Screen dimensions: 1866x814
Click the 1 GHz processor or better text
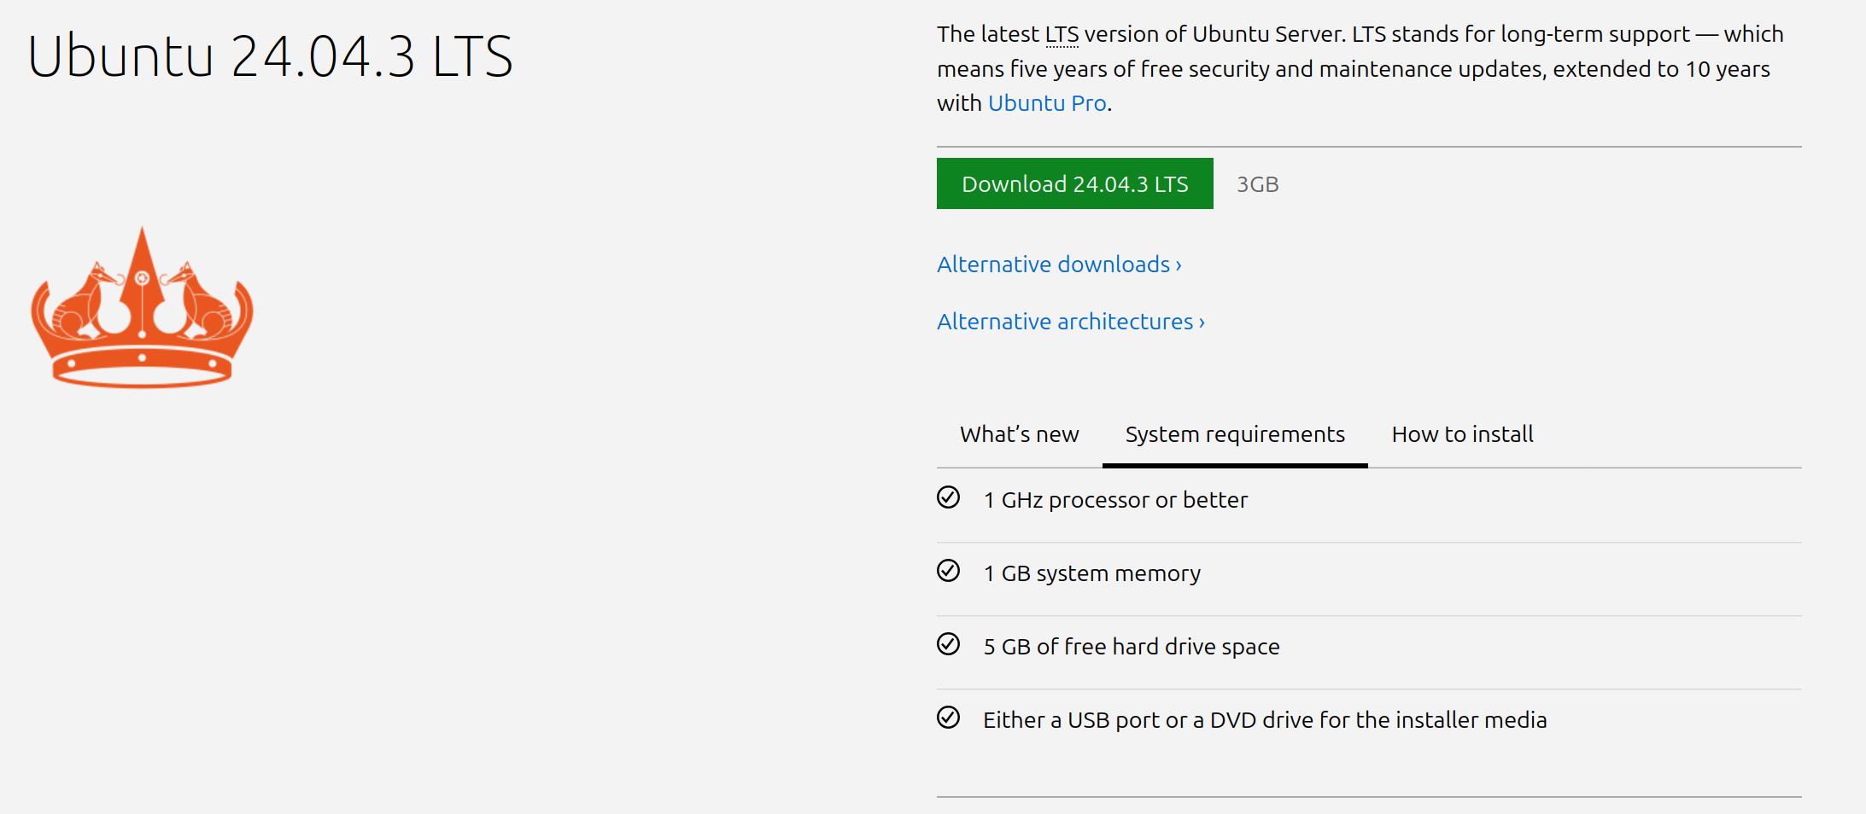(x=1115, y=500)
